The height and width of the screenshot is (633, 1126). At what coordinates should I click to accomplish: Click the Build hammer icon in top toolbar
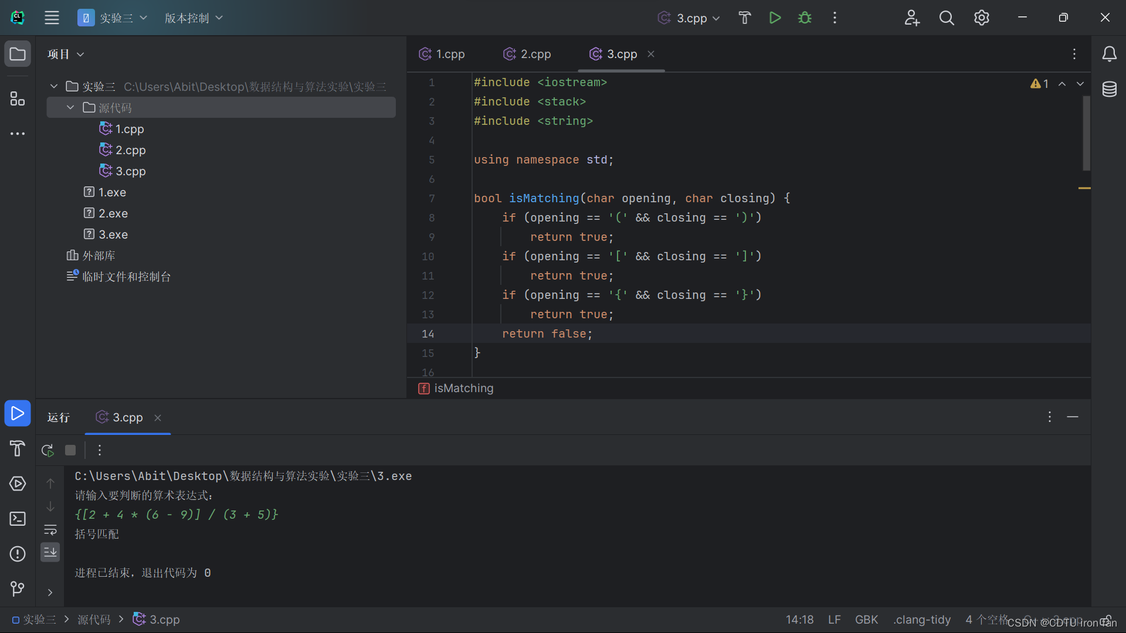click(x=745, y=18)
